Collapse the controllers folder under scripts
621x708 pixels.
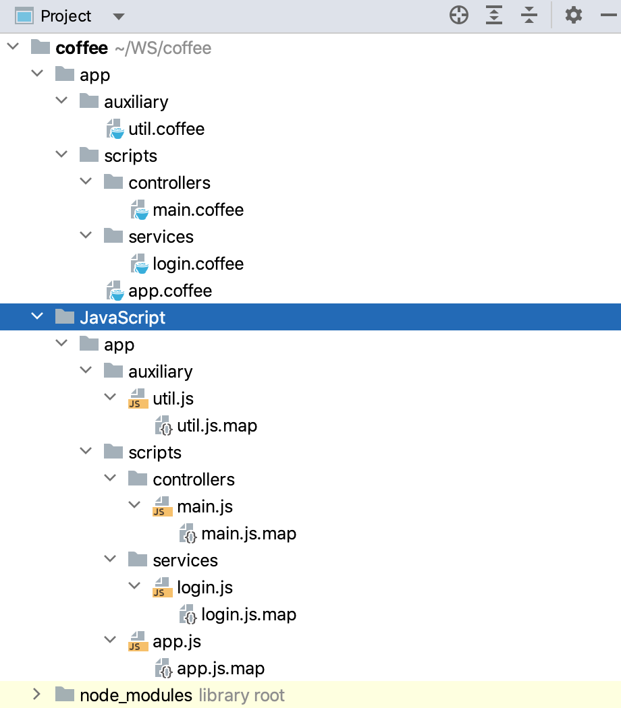(x=86, y=181)
